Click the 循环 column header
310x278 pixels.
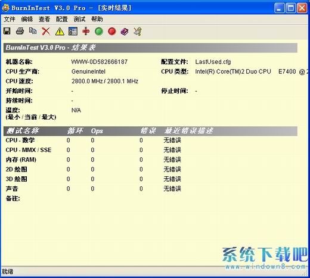tap(75, 131)
